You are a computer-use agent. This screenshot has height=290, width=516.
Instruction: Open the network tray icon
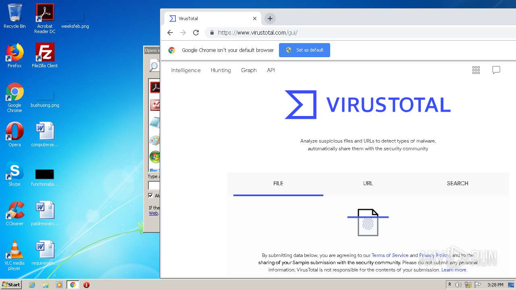pyautogui.click(x=468, y=285)
